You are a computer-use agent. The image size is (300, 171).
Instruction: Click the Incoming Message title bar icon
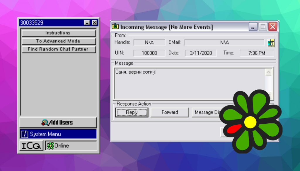click(x=115, y=26)
